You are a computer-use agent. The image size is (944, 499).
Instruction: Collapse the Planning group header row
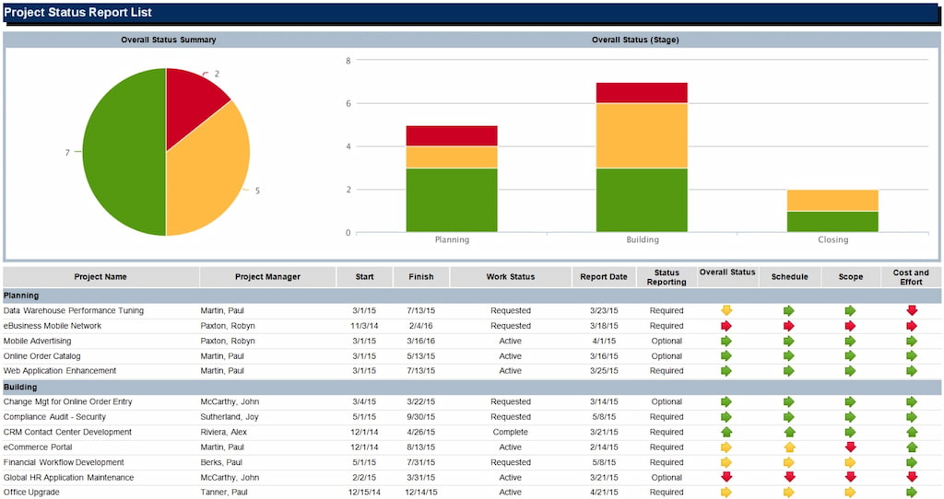click(x=19, y=296)
